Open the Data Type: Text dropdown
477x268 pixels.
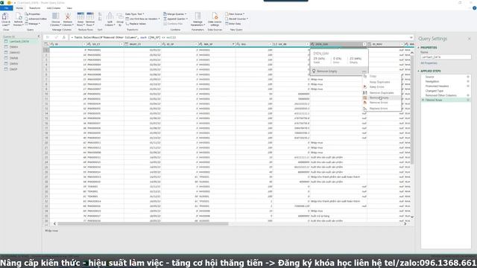click(134, 14)
